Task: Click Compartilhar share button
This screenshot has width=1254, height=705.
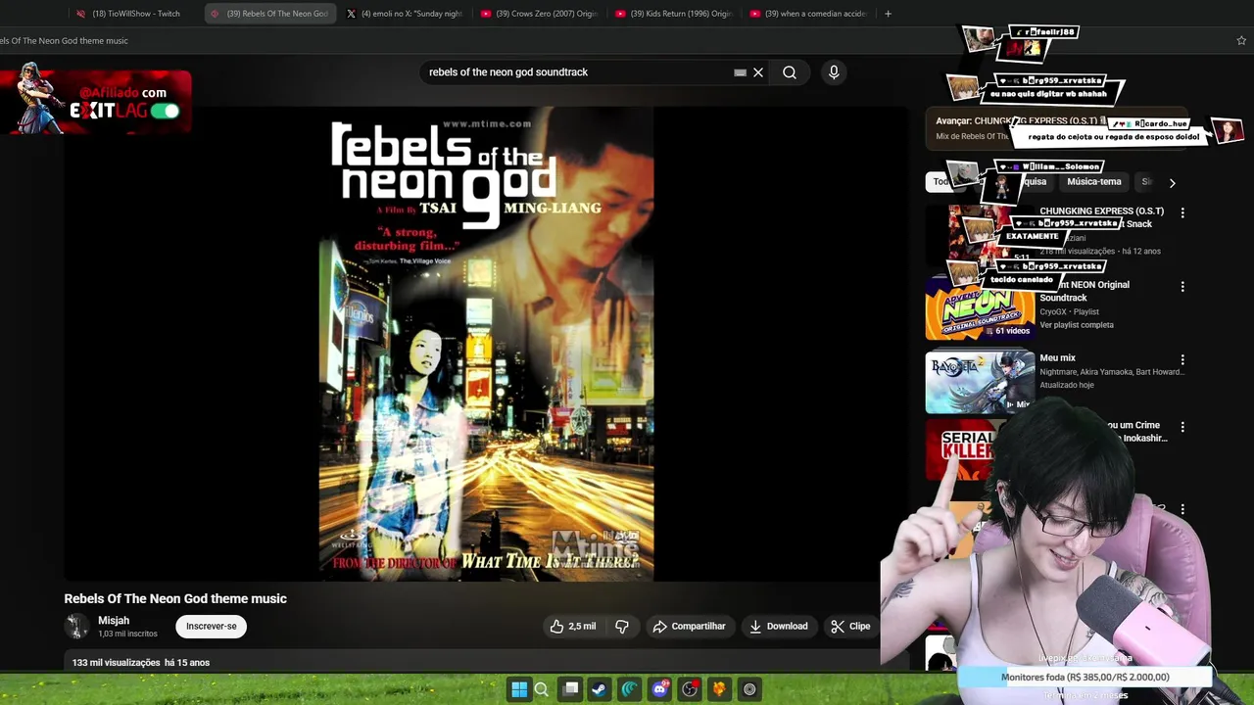Action: 689,627
